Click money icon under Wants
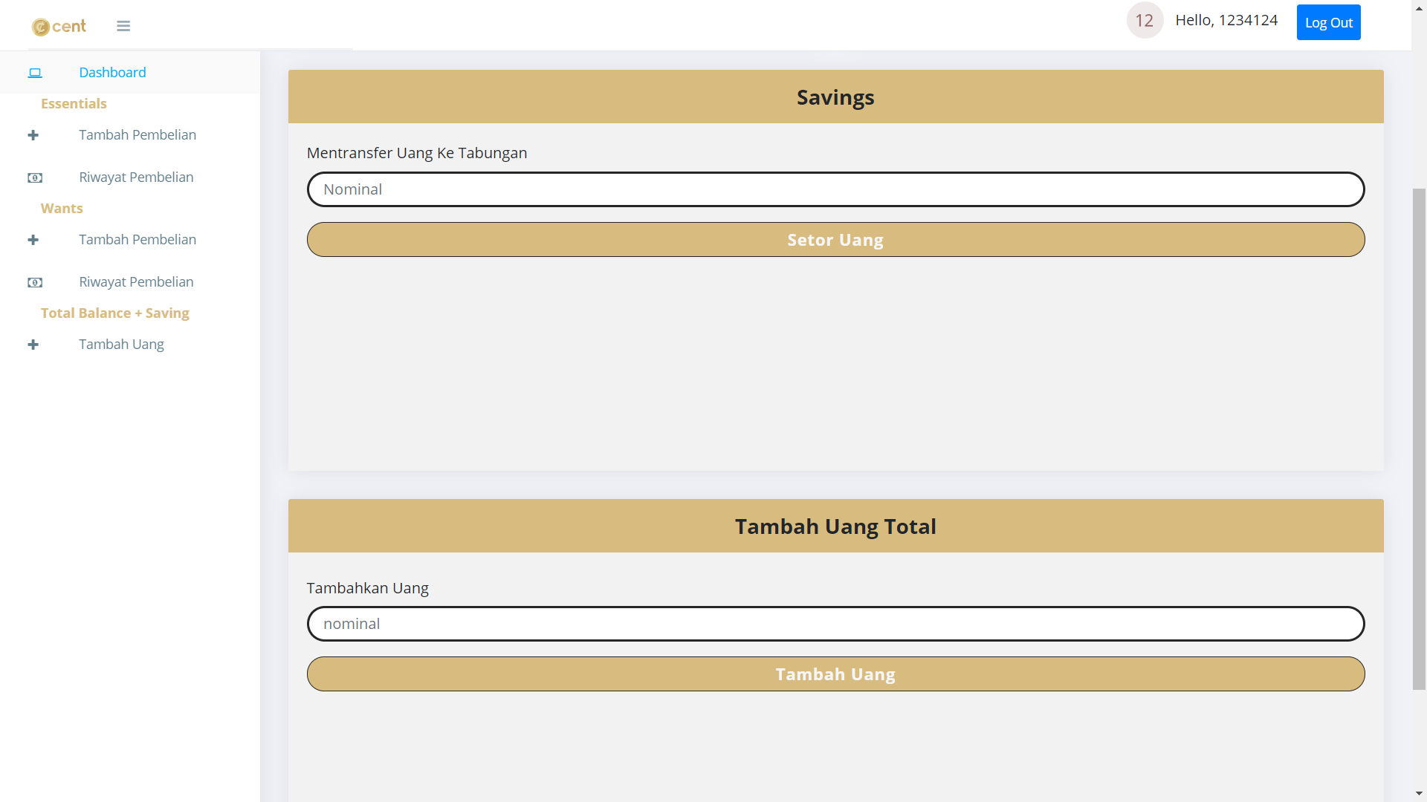The height and width of the screenshot is (802, 1427). click(x=35, y=282)
